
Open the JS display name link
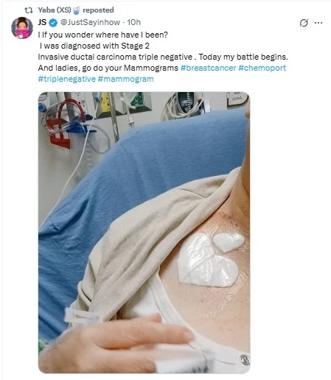[x=42, y=22]
